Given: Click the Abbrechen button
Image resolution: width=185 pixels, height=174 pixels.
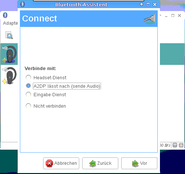Looking at the screenshot, I should 61,163.
